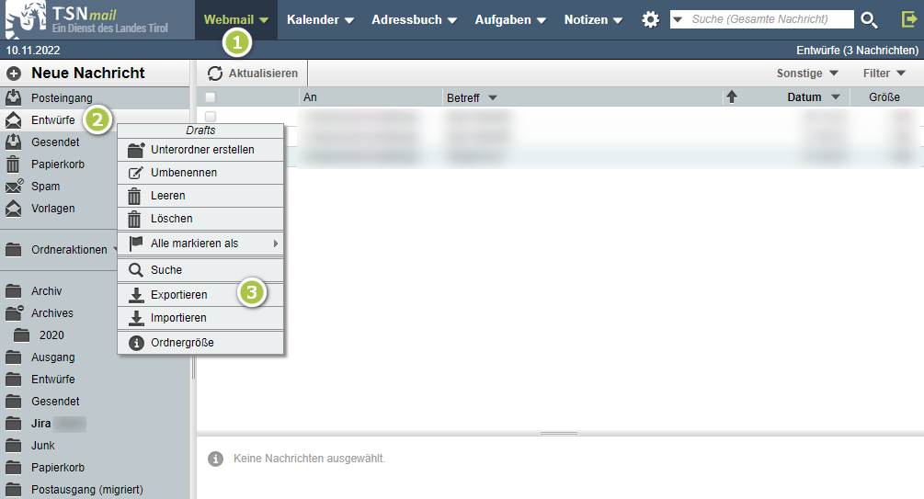Open the Sonstige dropdown

tap(807, 73)
